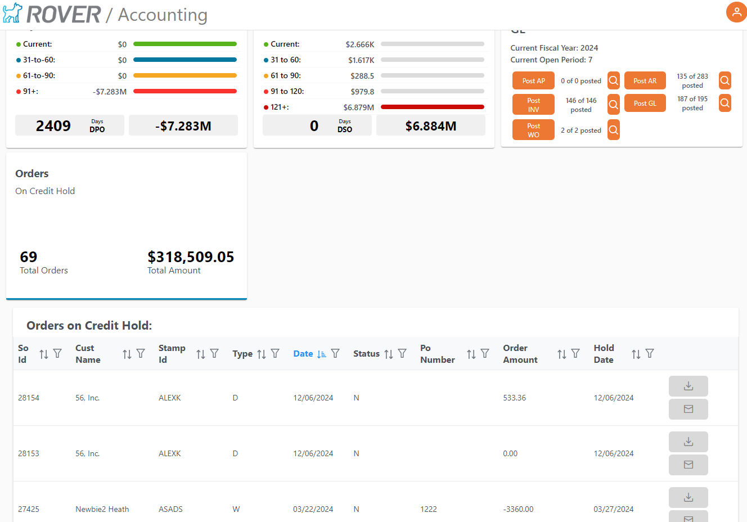
Task: Download order 28153 with the download button
Action: coord(688,442)
